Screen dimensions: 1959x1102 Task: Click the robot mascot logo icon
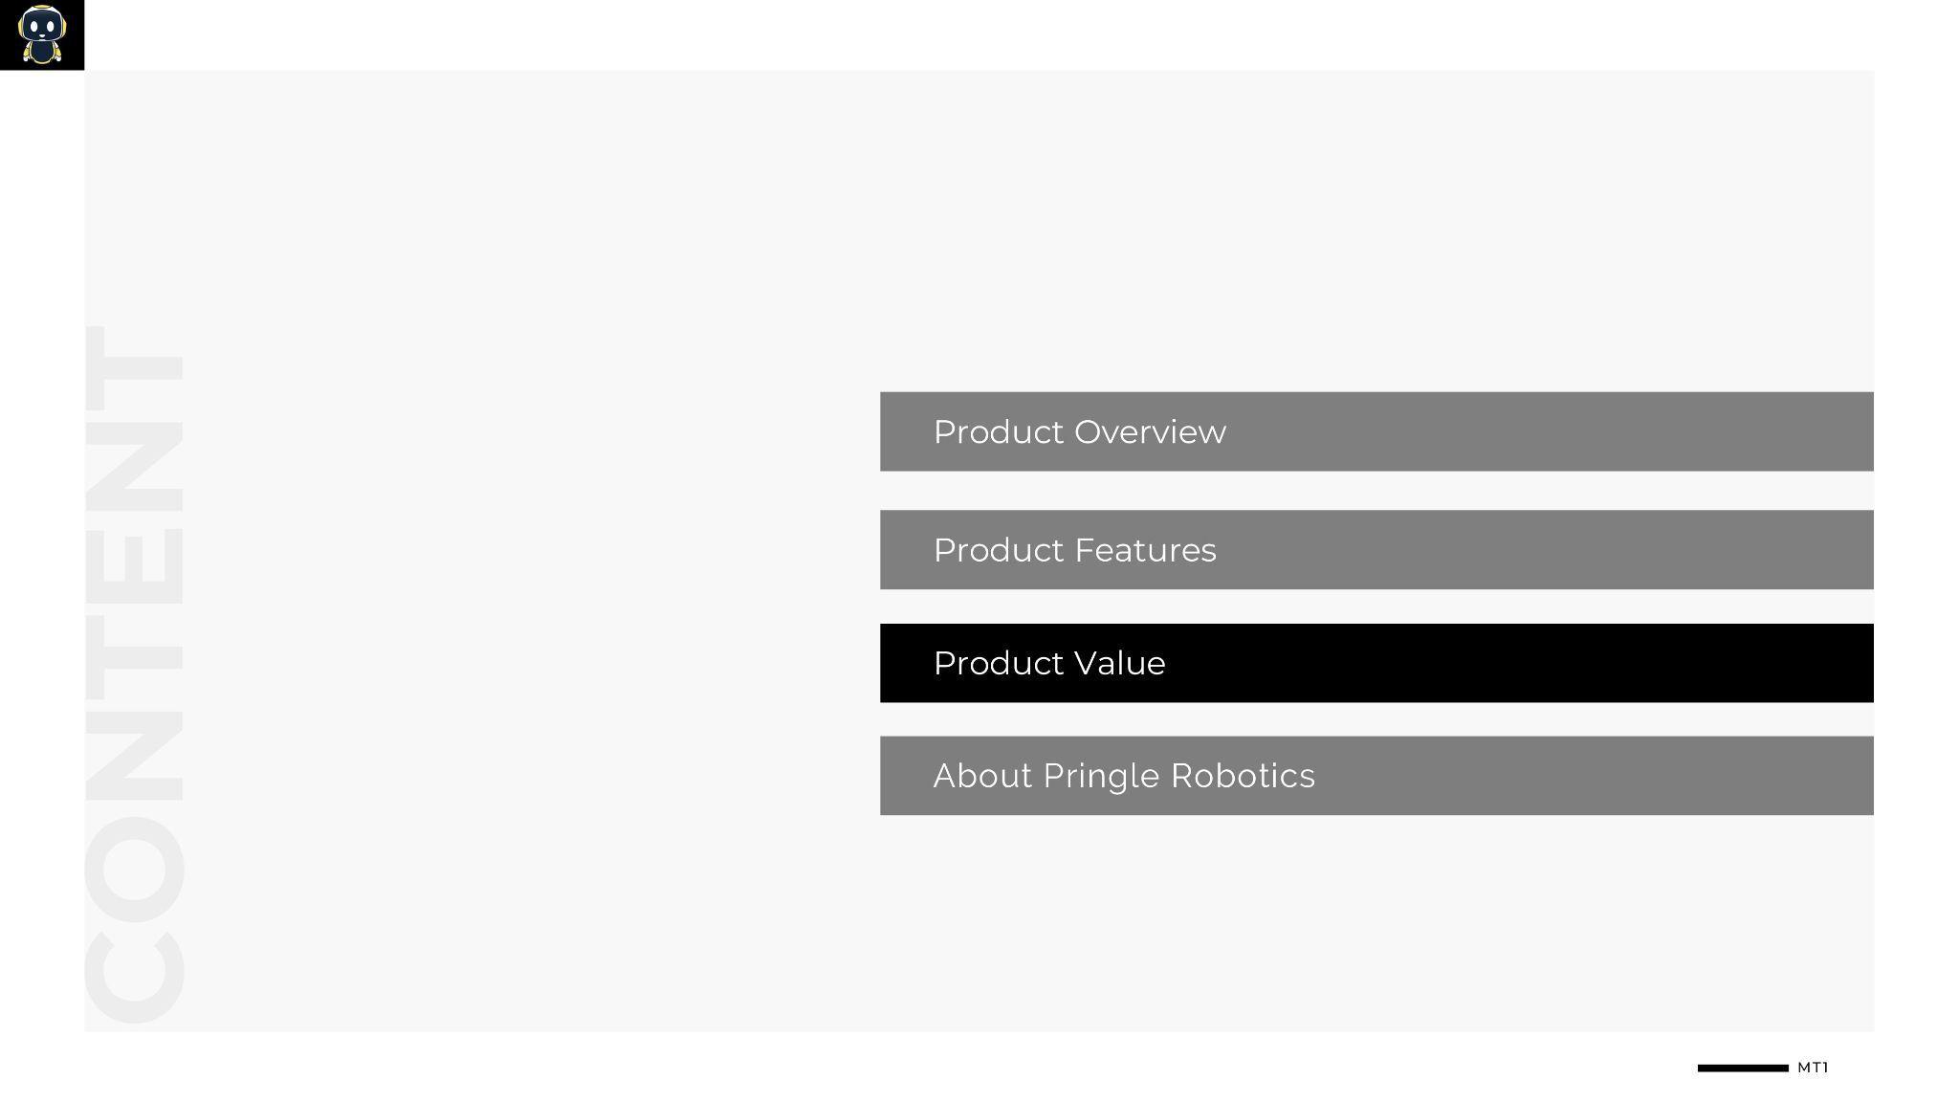[x=41, y=35]
